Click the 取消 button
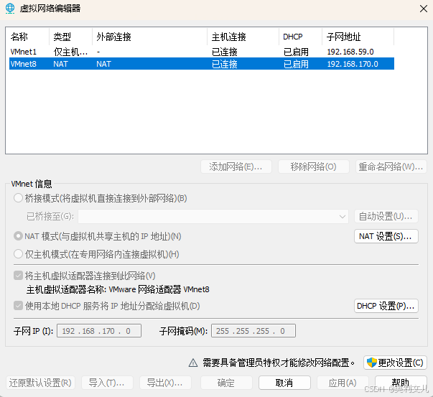Viewport: 433px width, 397px height. 284,383
